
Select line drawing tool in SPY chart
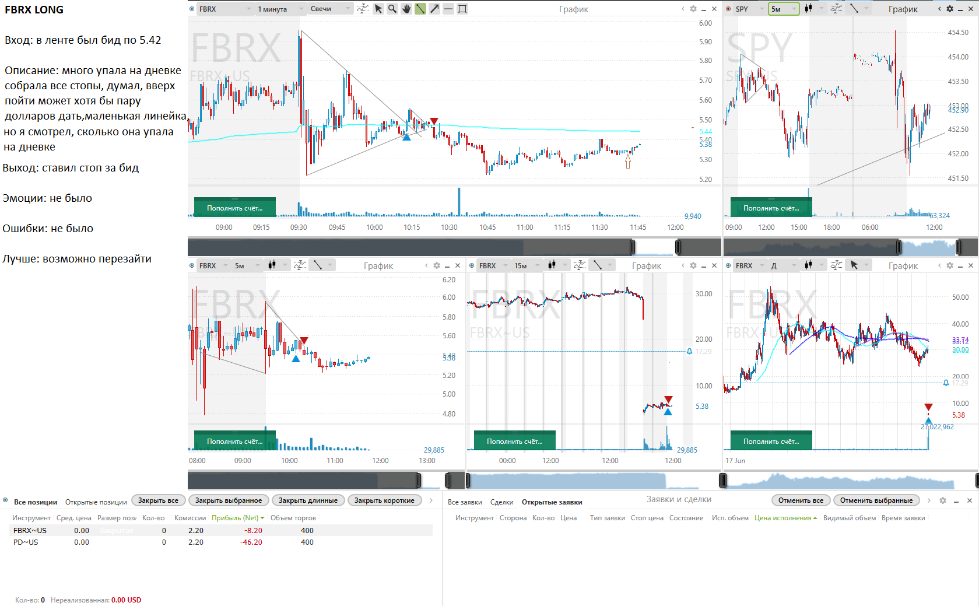click(x=854, y=9)
